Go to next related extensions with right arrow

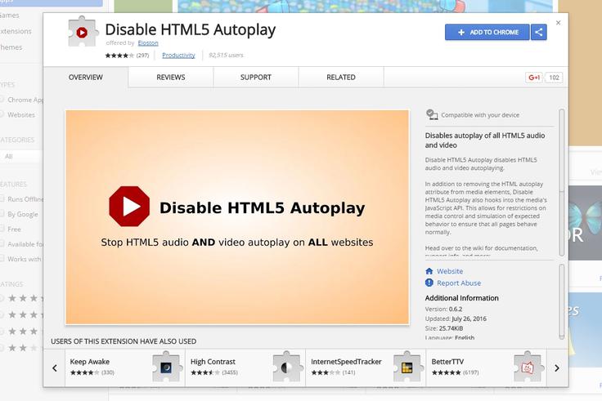tap(557, 368)
